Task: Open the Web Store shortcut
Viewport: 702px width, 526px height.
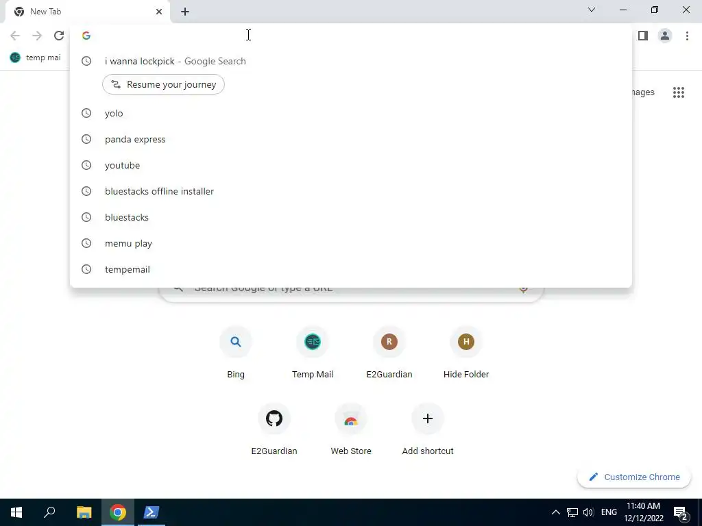Action: 350,430
